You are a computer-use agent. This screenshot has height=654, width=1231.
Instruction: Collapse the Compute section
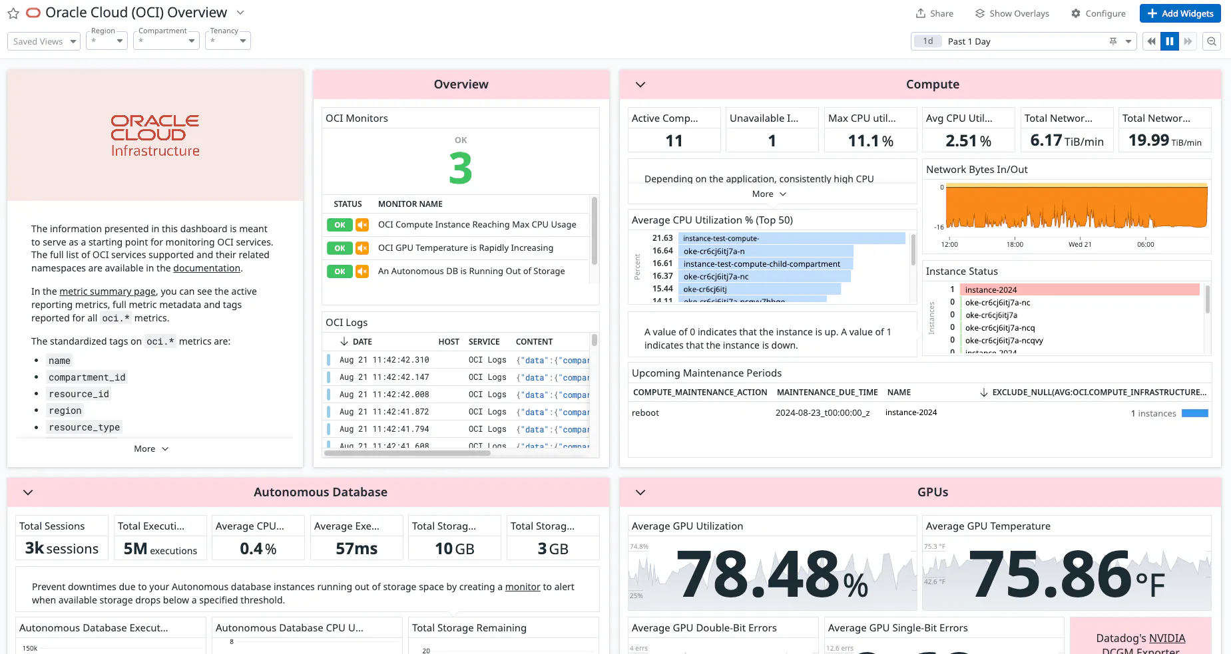[640, 84]
